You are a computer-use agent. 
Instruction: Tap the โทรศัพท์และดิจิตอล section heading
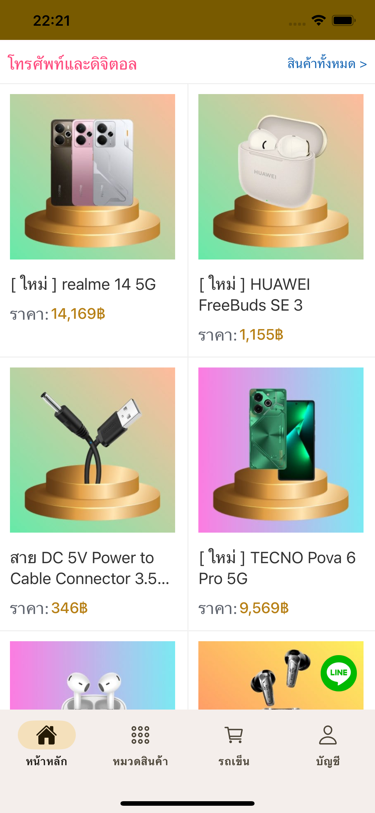72,64
